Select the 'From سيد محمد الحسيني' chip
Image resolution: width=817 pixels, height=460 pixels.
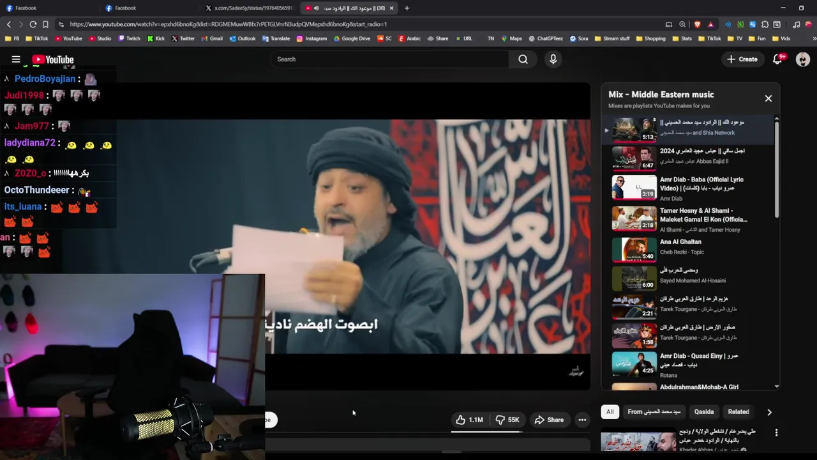coord(654,412)
